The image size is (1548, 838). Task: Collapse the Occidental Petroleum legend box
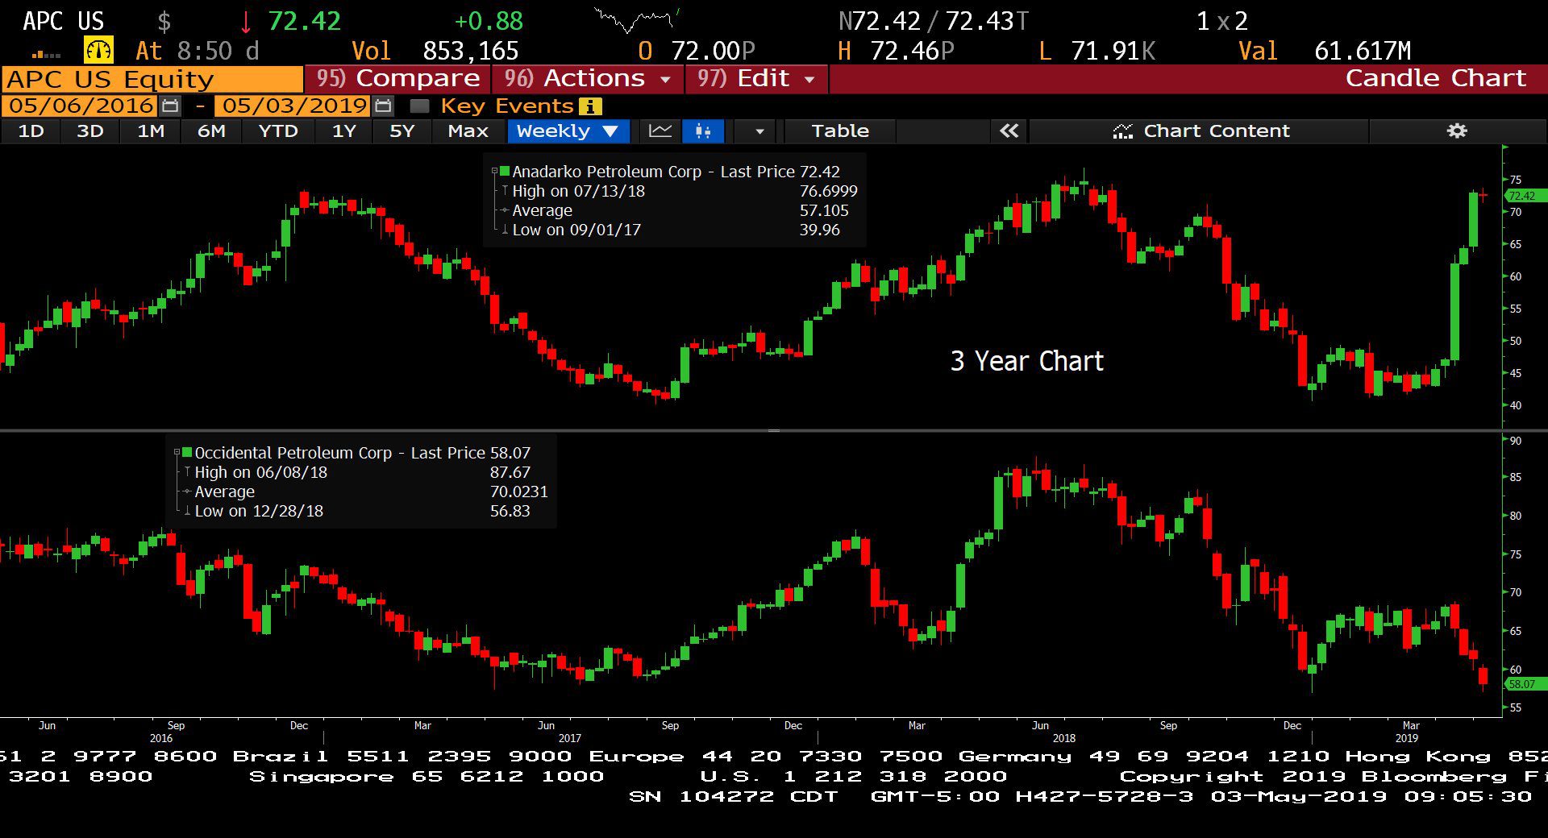(177, 452)
